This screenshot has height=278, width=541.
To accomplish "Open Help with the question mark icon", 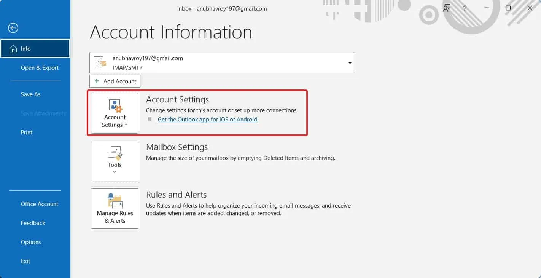I will pos(465,8).
